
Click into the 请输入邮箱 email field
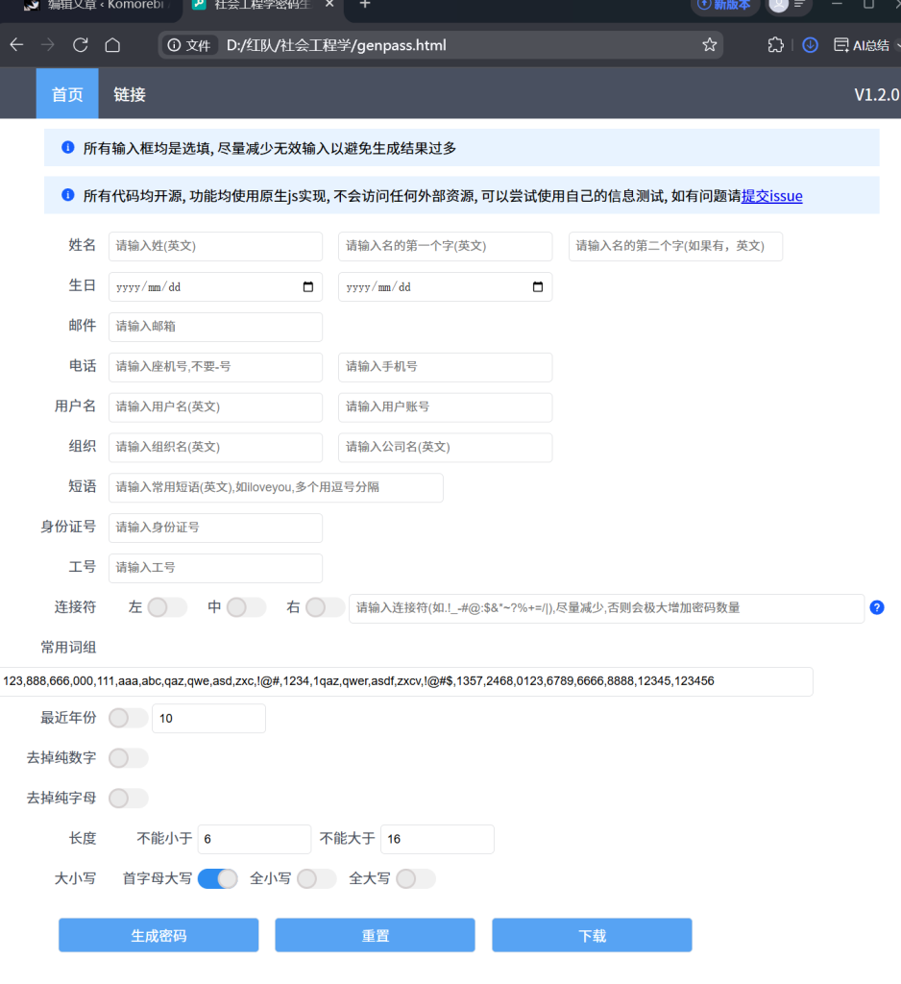(x=215, y=327)
